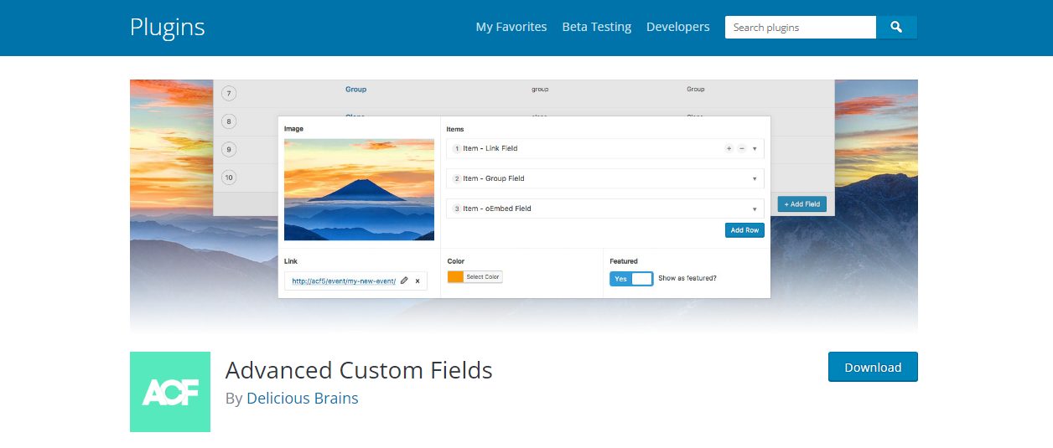Click the 'Show as featured?' label

[x=687, y=278]
